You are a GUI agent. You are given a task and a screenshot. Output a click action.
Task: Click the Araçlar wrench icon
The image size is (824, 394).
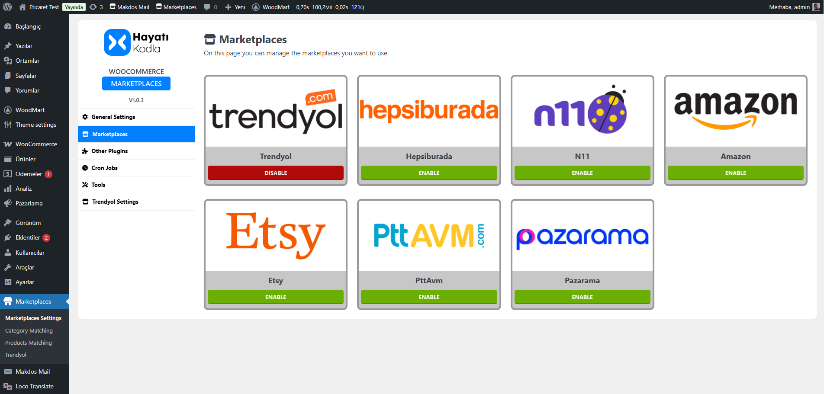(8, 267)
